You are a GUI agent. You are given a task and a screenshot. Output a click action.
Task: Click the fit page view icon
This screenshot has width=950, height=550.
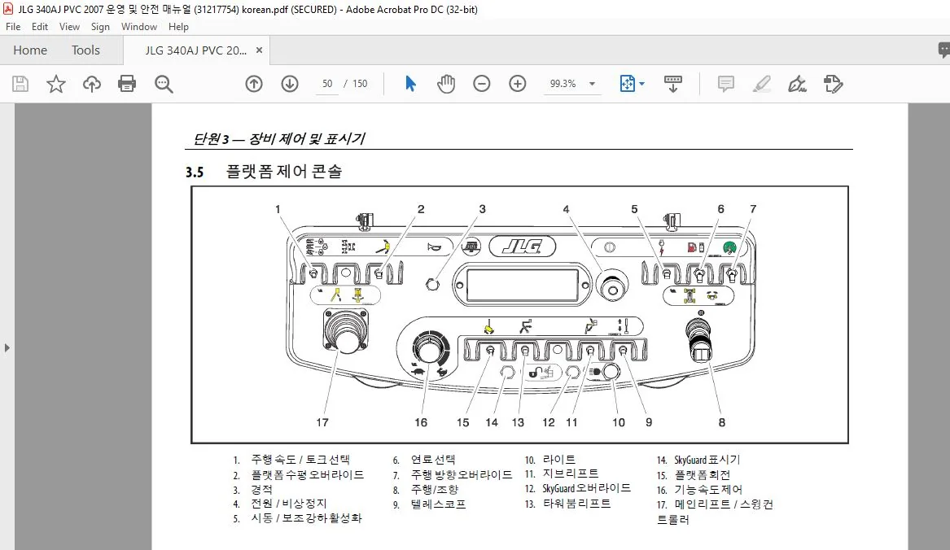click(x=628, y=84)
